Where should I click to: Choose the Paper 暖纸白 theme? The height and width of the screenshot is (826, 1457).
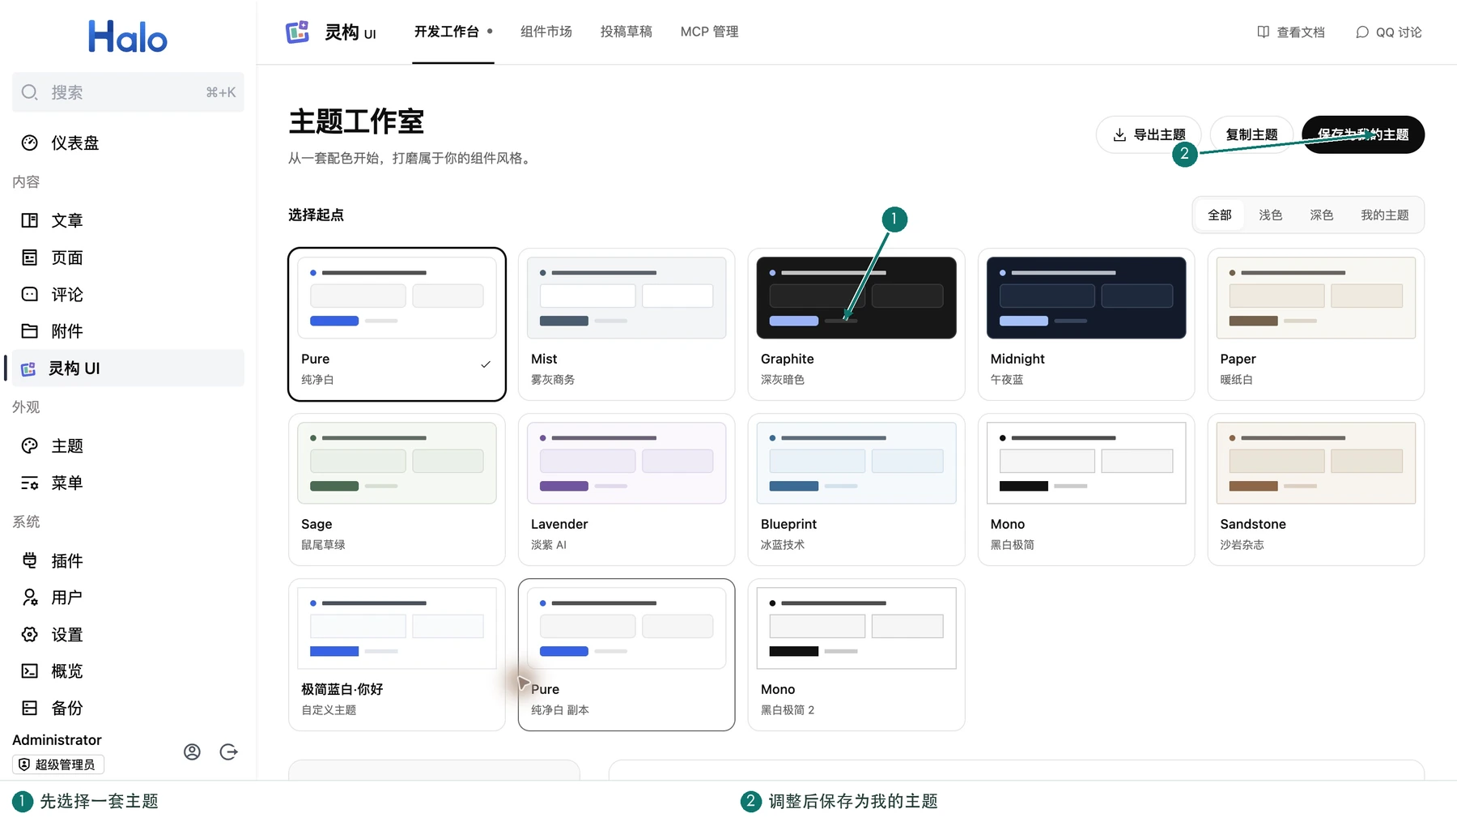pos(1316,325)
